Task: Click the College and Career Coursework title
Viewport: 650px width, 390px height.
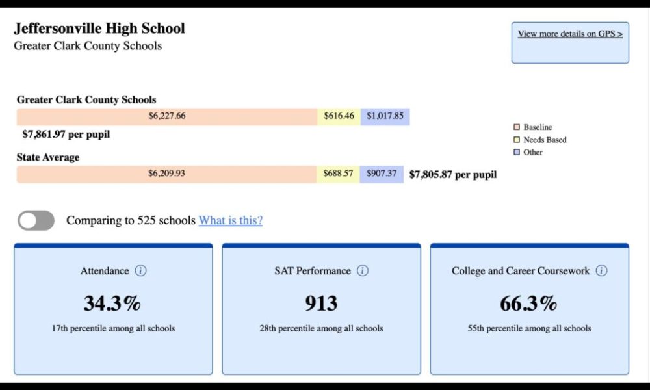Action: tap(521, 271)
